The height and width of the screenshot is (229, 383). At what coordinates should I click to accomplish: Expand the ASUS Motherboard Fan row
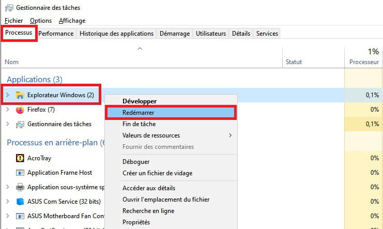[8, 216]
